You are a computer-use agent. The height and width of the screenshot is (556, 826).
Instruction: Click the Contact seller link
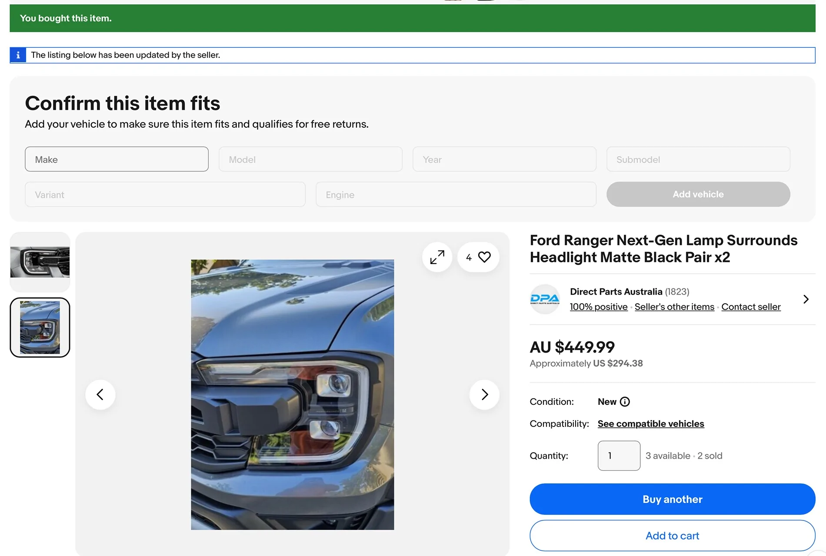tap(751, 307)
